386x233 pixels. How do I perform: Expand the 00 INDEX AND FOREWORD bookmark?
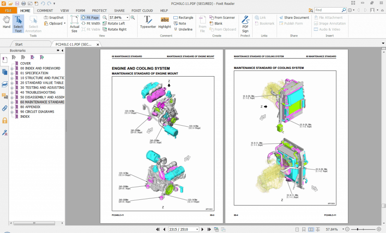pyautogui.click(x=12, y=69)
